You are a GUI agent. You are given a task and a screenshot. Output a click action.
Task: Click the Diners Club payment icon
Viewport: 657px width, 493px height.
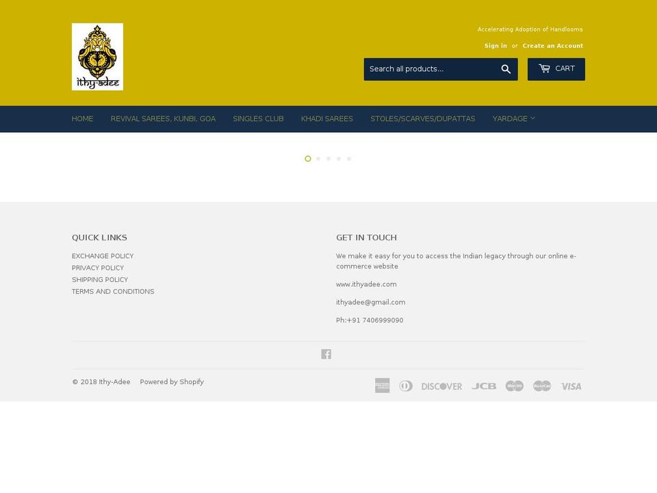point(406,385)
